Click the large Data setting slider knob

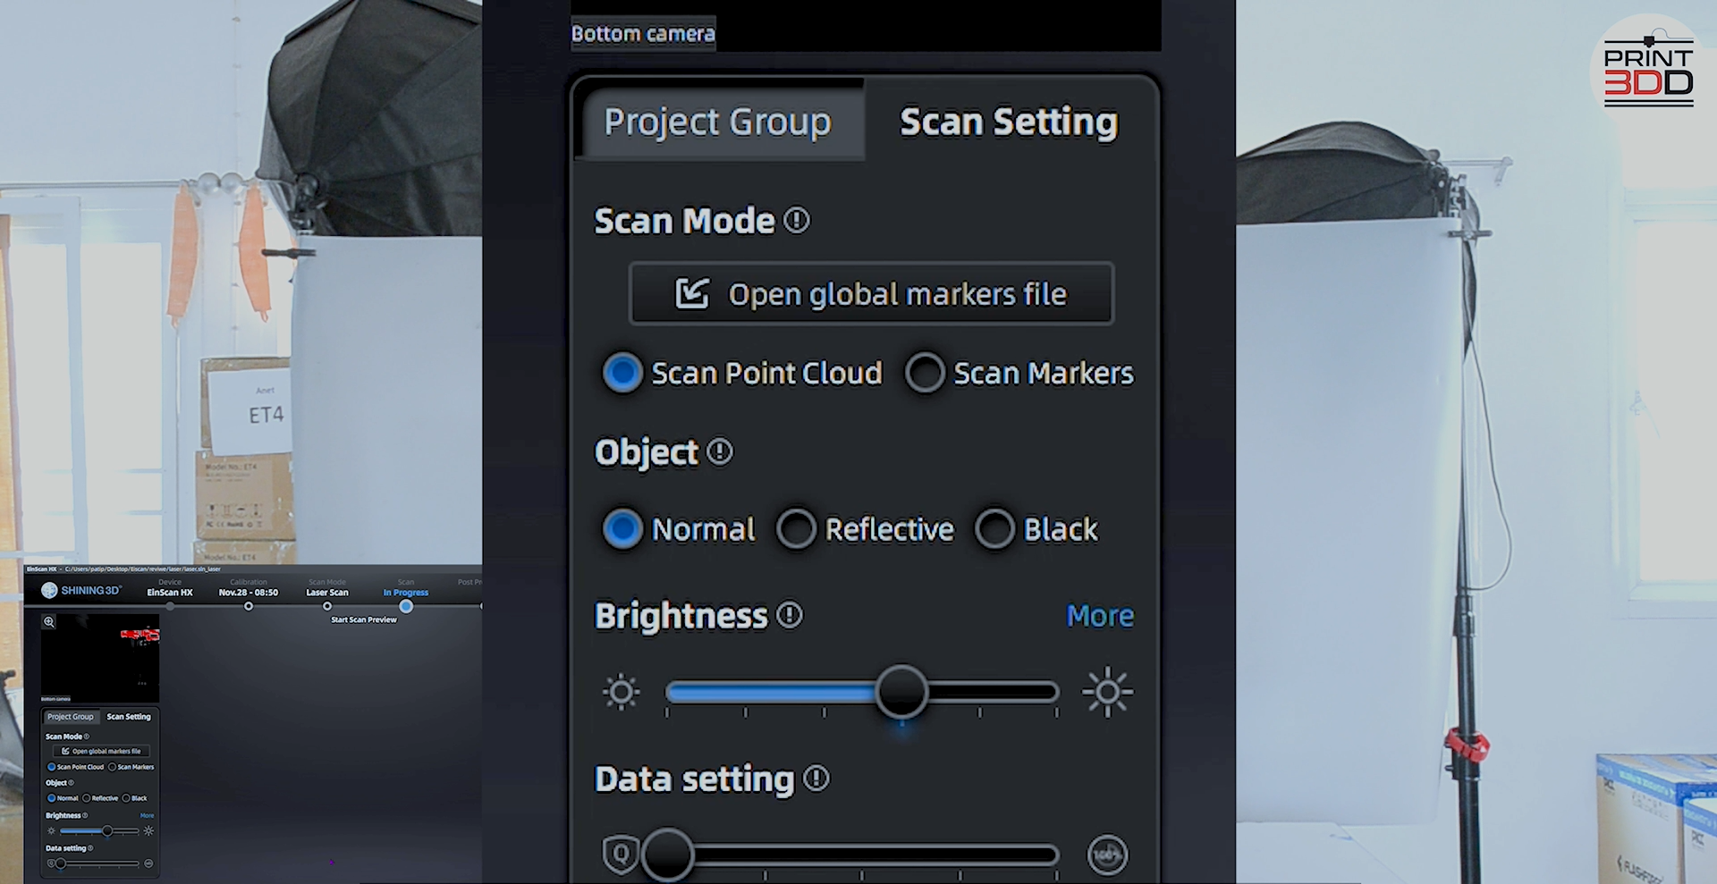[667, 855]
